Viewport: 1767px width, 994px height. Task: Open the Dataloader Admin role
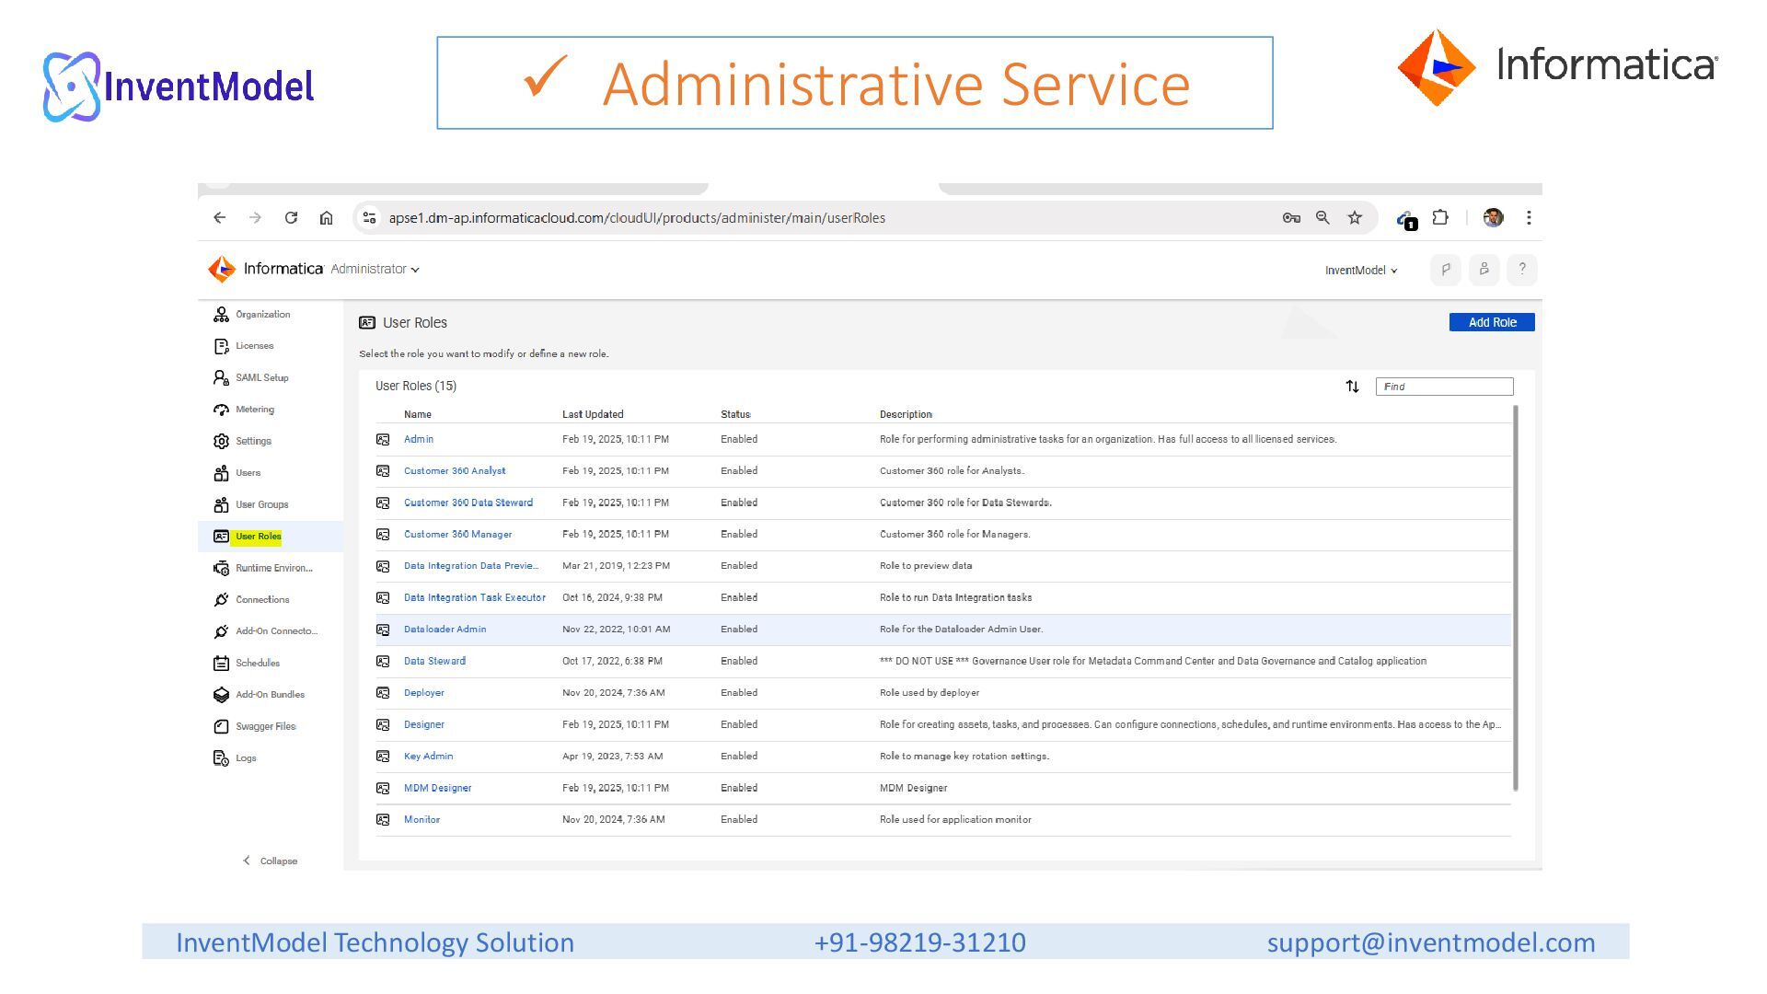(x=445, y=630)
